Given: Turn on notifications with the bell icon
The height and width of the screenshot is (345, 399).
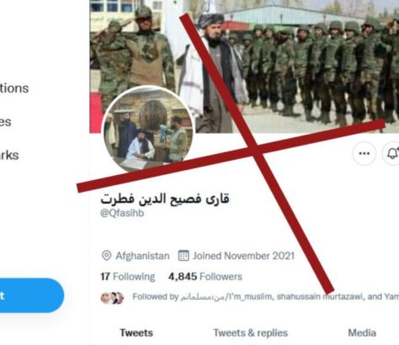Looking at the screenshot, I should tap(391, 153).
